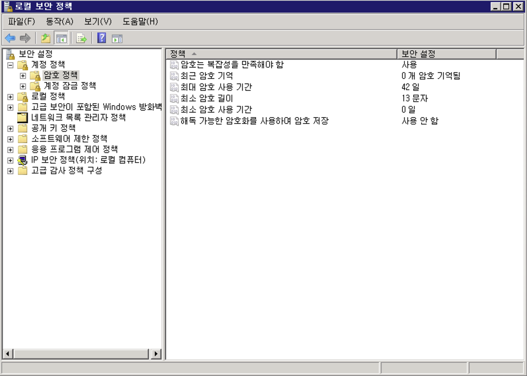The image size is (527, 376).
Task: Click the Export list toolbar icon
Action: click(81, 38)
